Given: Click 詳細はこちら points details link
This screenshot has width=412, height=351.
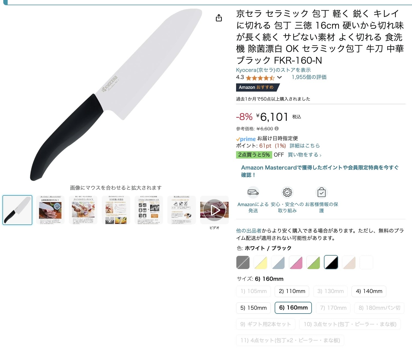Looking at the screenshot, I should (x=304, y=146).
